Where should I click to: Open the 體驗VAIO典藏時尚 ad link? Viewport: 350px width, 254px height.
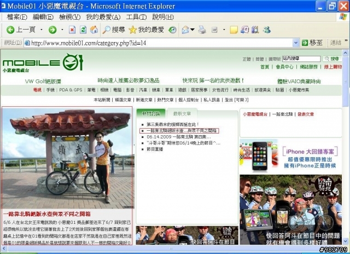299,82
